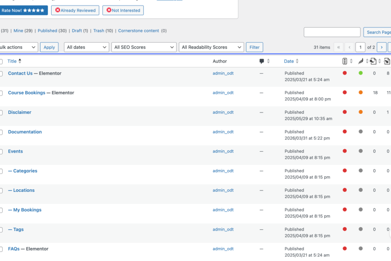This screenshot has height=261, width=391.
Task: Click the red SEO dot for Events
Action: 345,151
